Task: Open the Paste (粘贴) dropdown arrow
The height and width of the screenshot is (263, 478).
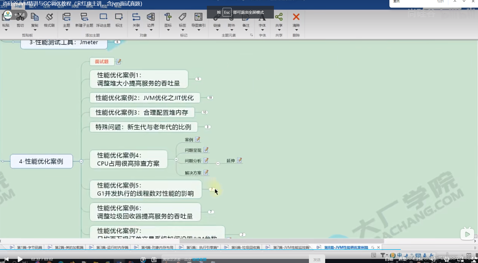Action: [x=6, y=30]
